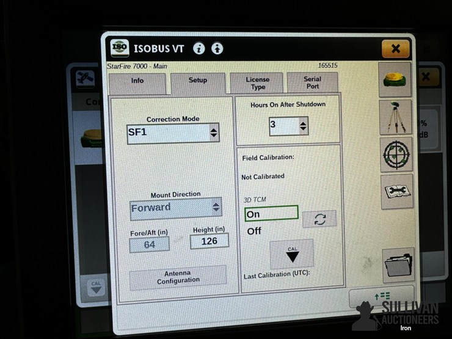Click the green arrow list button
Viewport: 452px width, 339px height.
point(382,296)
